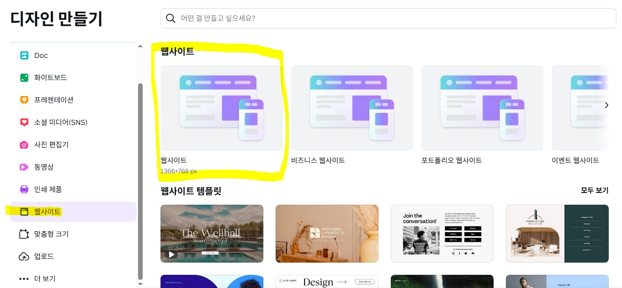Viewport: 622px width, 288px height.
Task: Click the video (동영상) icon
Action: [x=24, y=167]
